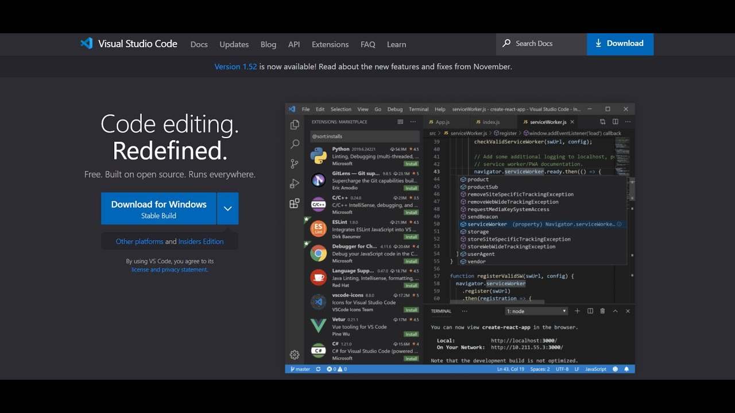735x413 pixels.
Task: Click 'Ln 43, Col 19' in status bar
Action: tap(510, 369)
